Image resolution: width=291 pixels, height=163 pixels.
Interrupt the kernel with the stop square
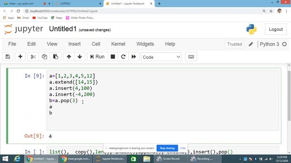pos(113,57)
